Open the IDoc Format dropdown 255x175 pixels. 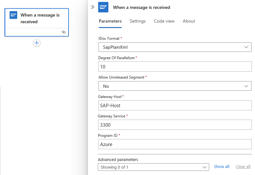point(175,47)
